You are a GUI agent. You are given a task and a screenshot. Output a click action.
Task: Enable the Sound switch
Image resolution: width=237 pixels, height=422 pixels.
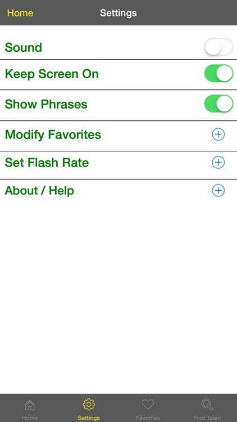click(x=218, y=47)
